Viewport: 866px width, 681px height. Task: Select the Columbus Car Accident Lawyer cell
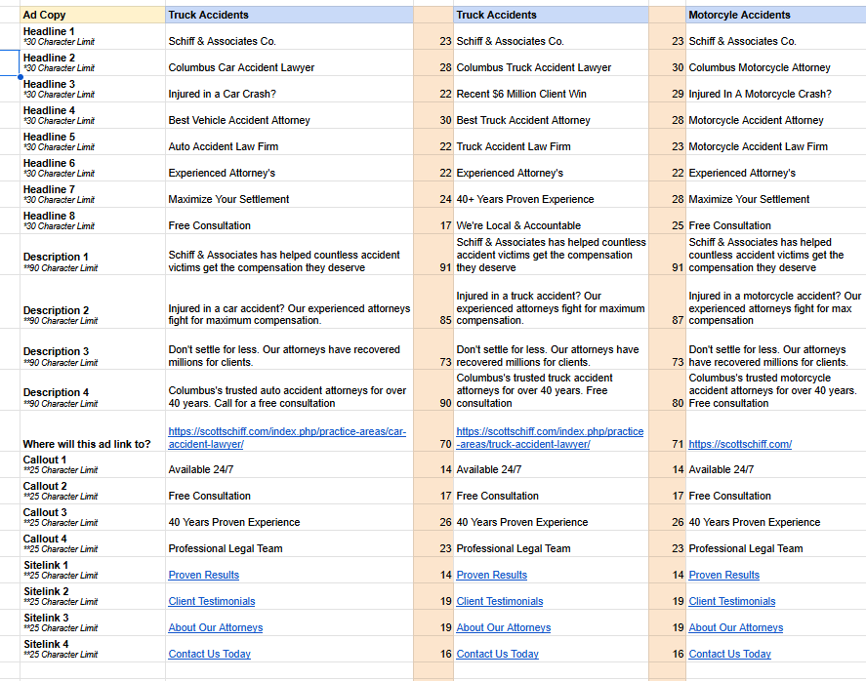[241, 67]
